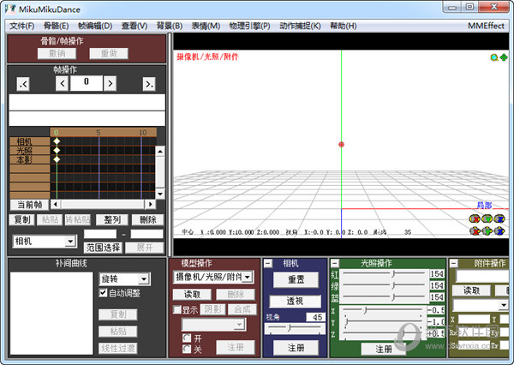
Task: Click the red center point in the viewport
Action: 341,144
